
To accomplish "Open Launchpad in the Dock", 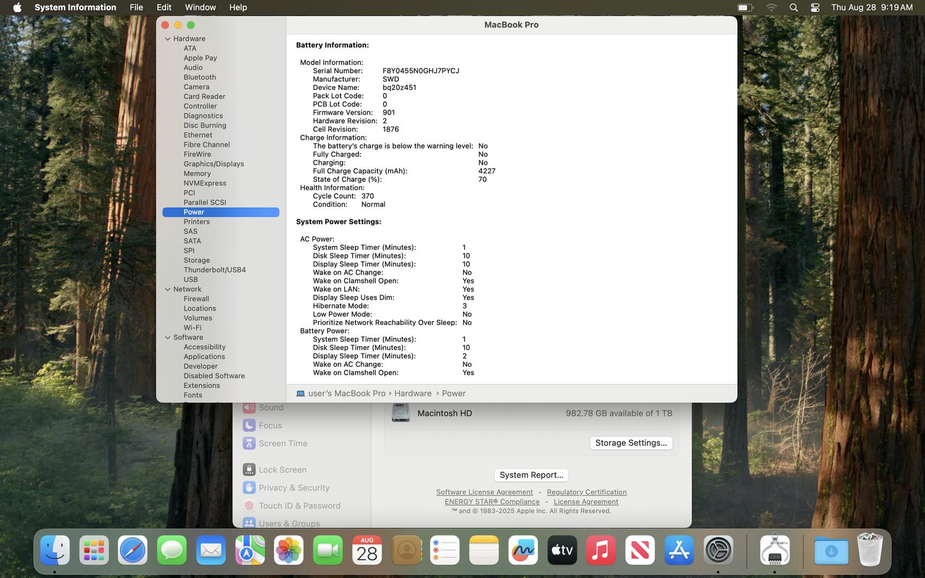I will pyautogui.click(x=94, y=550).
